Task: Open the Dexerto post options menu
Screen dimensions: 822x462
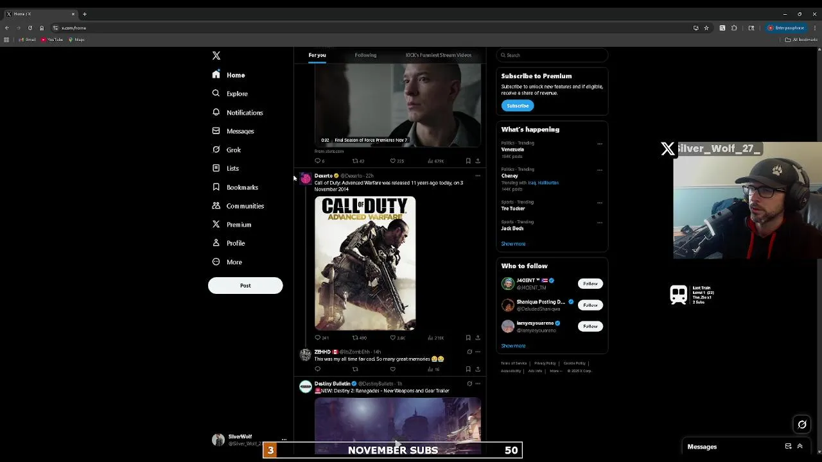Action: (x=477, y=176)
